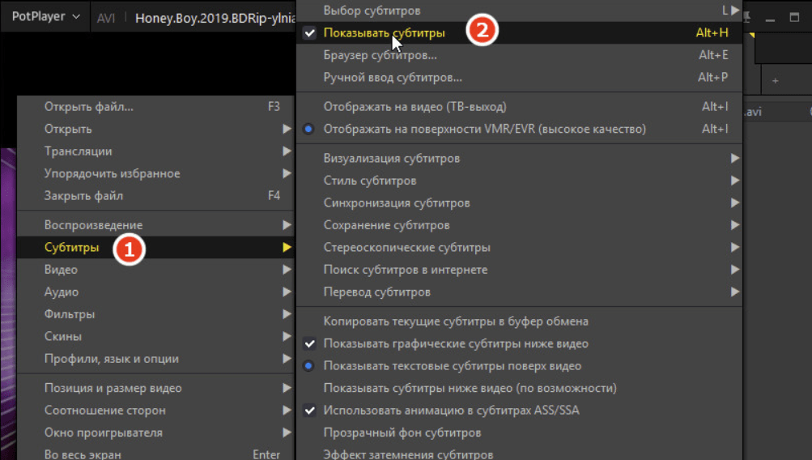The height and width of the screenshot is (460, 812).
Task: Select 'Показывать текстовые субтитры поверх видео' option
Action: click(x=452, y=366)
